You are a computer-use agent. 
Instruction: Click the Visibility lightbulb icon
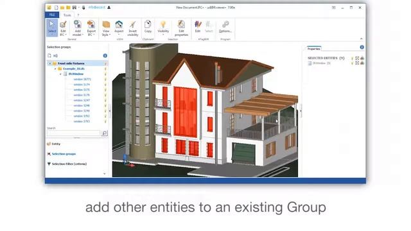[163, 24]
